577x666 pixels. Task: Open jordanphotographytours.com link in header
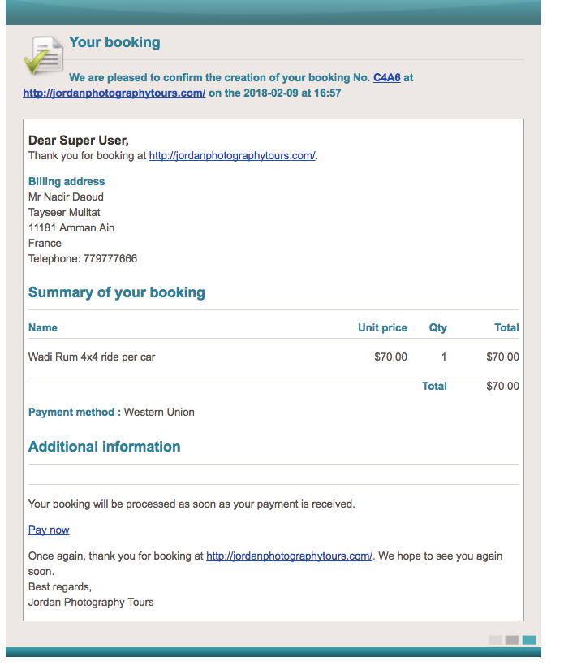point(114,93)
